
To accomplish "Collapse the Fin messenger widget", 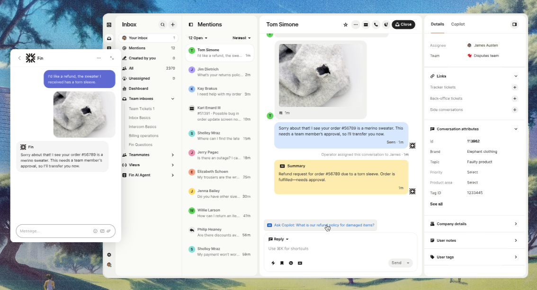I will pyautogui.click(x=112, y=58).
